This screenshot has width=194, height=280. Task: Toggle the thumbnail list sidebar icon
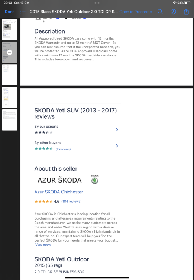[x=23, y=12]
